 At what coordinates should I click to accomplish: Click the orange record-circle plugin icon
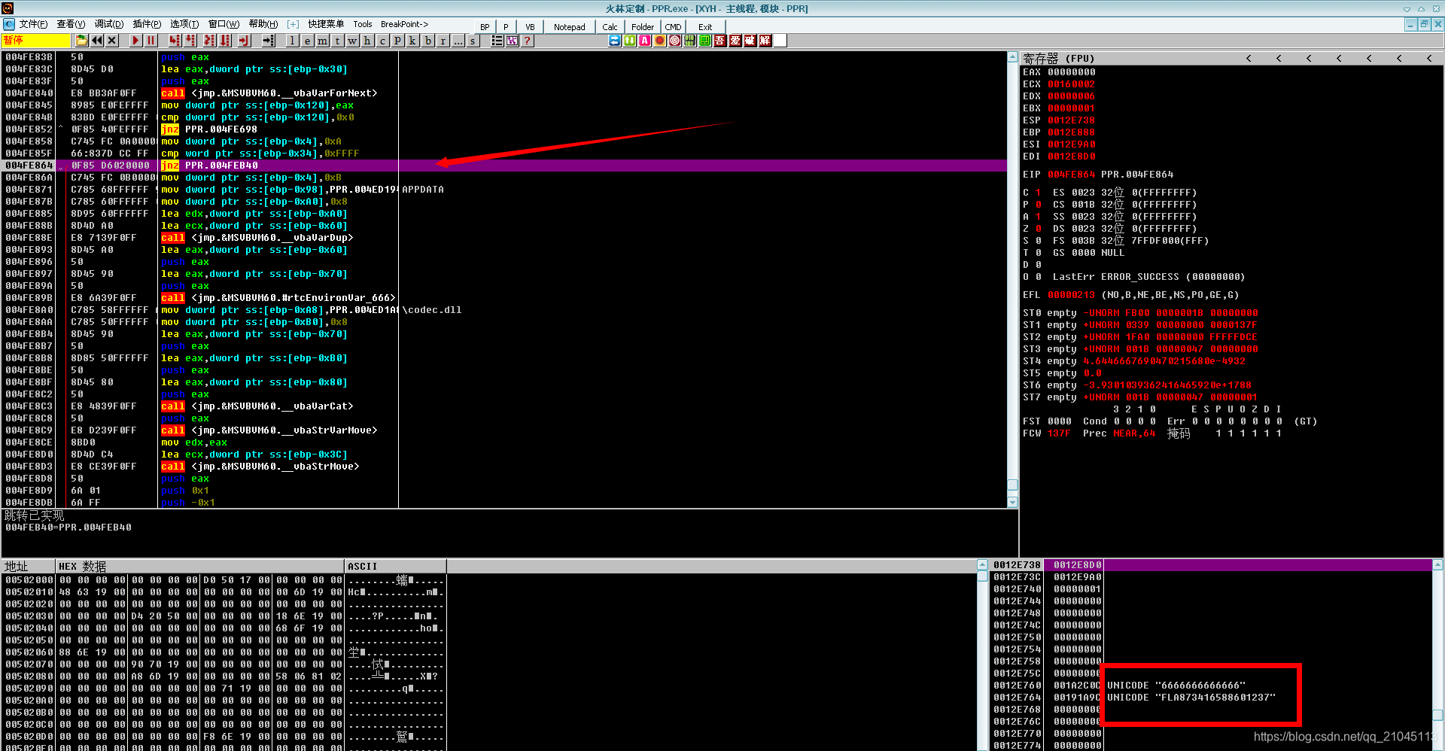[x=660, y=41]
